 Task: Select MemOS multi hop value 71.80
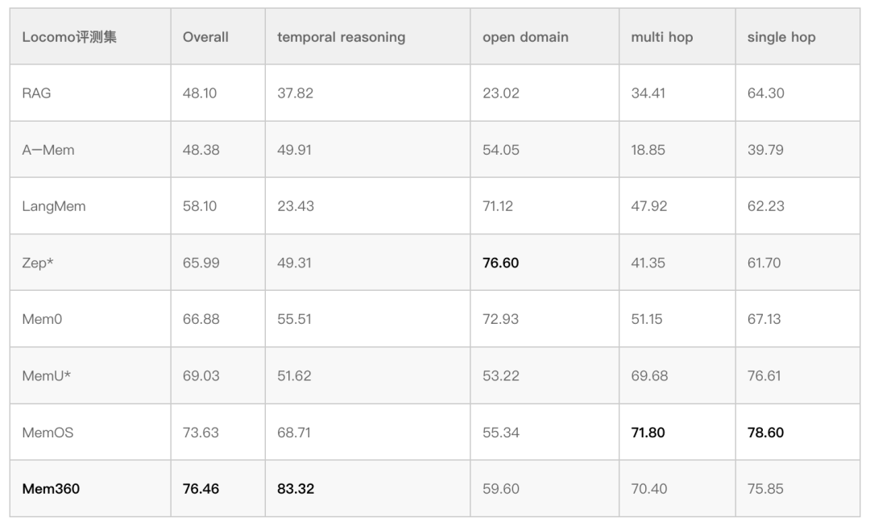(x=648, y=433)
